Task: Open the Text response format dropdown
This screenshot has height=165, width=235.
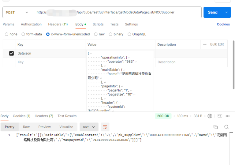Action: click(x=89, y=127)
